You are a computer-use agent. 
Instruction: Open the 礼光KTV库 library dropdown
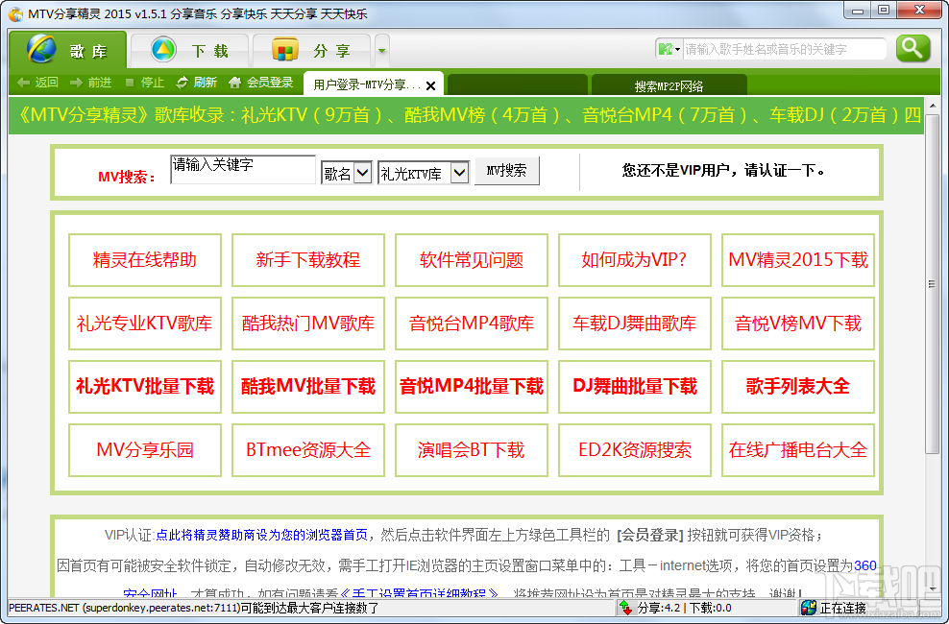(x=423, y=173)
